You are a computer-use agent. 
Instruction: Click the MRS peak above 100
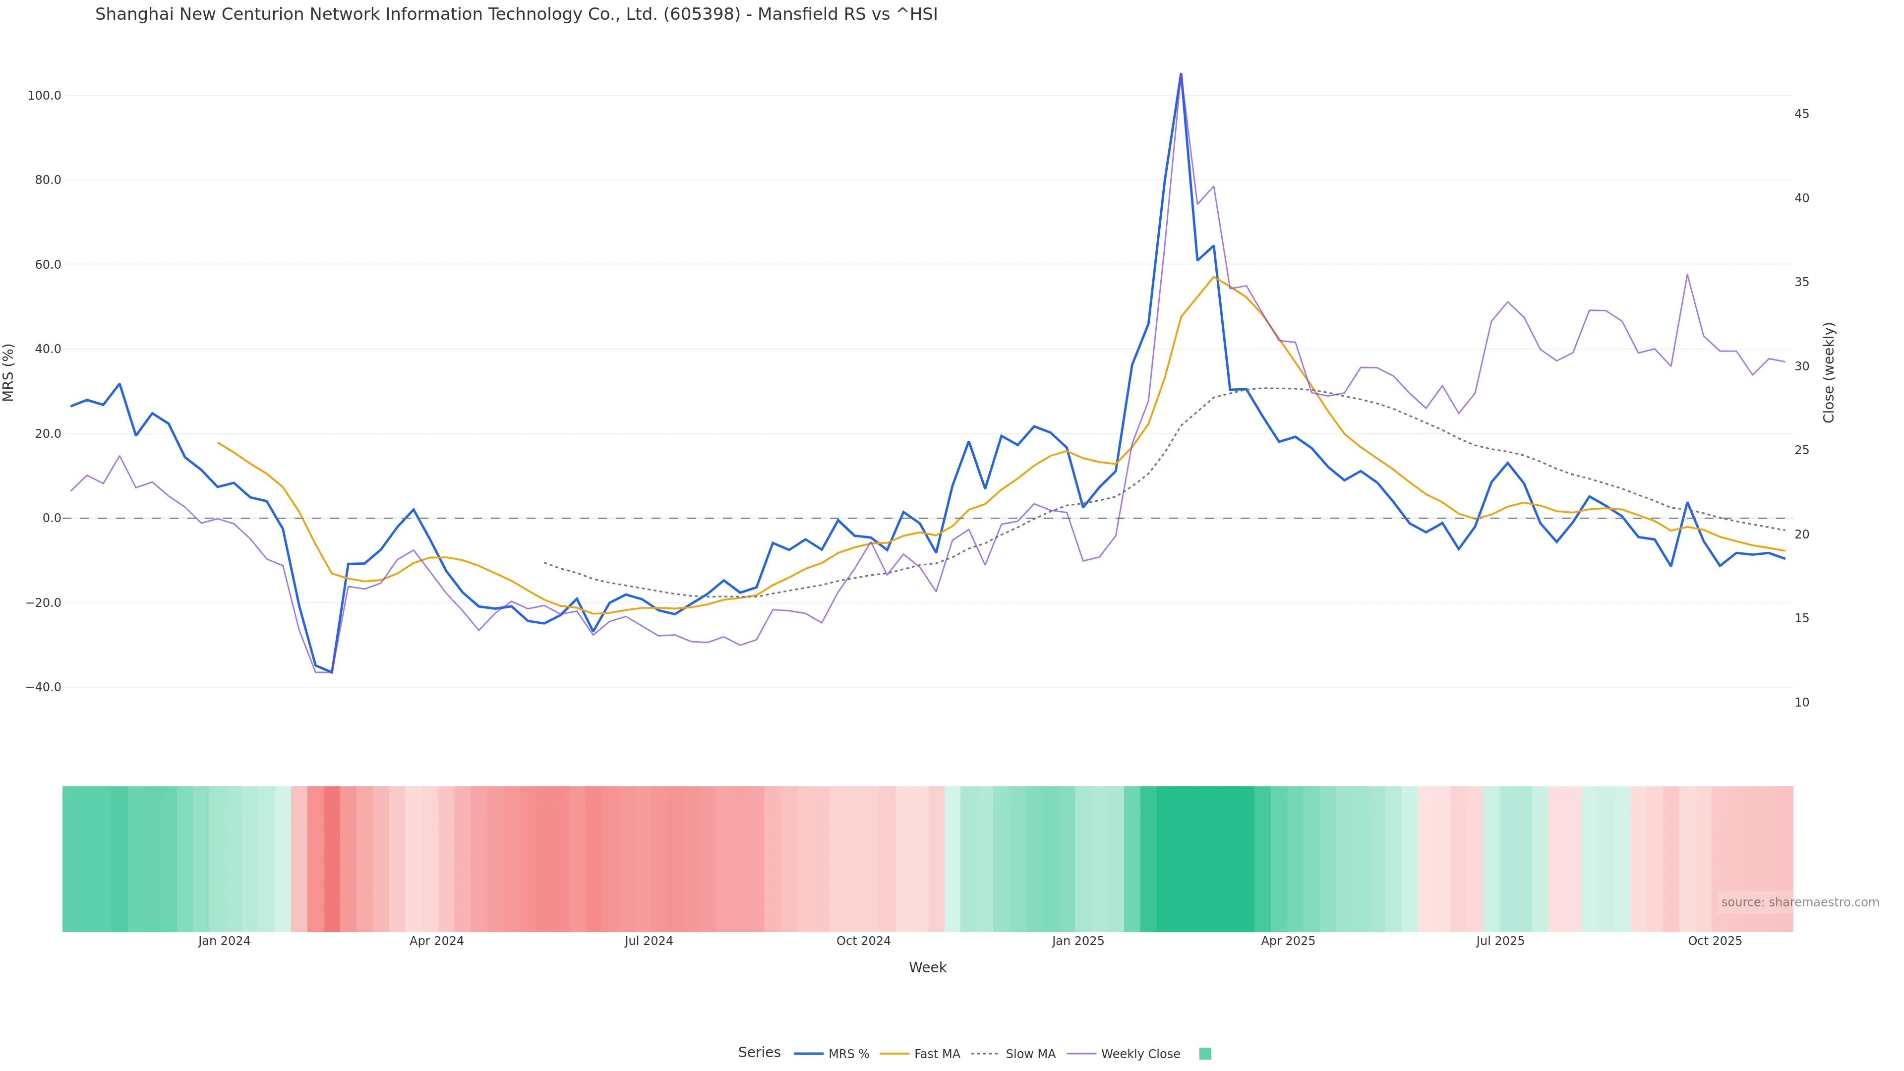[1181, 74]
